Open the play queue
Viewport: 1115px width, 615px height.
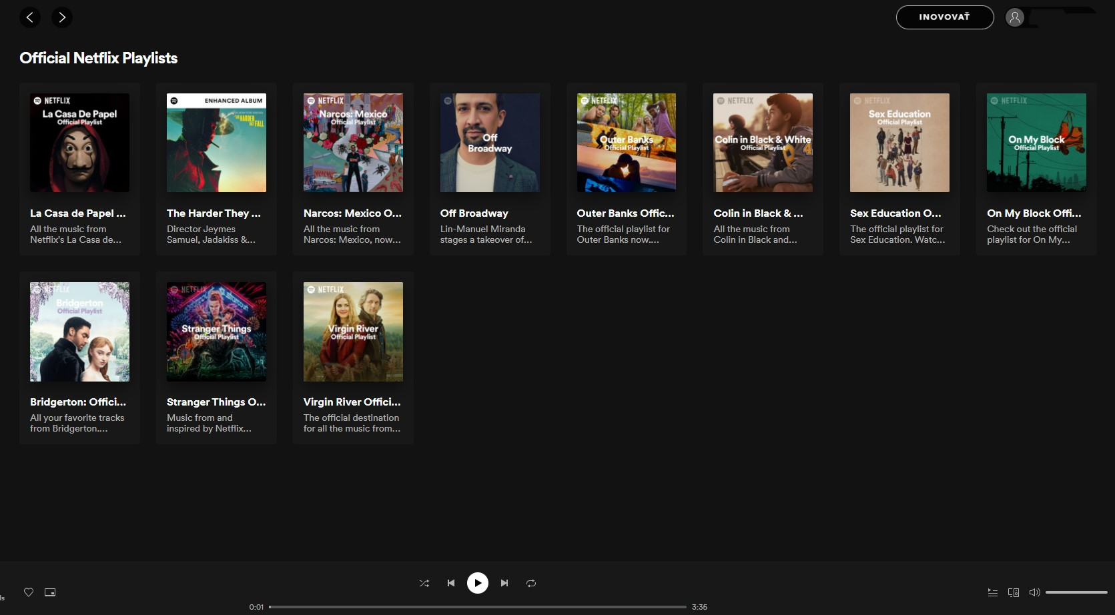click(x=993, y=592)
